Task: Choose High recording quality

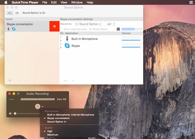Action: pyautogui.click(x=50, y=131)
